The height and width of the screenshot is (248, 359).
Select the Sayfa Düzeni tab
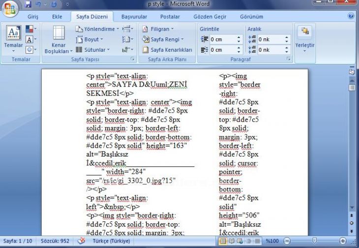coord(92,17)
